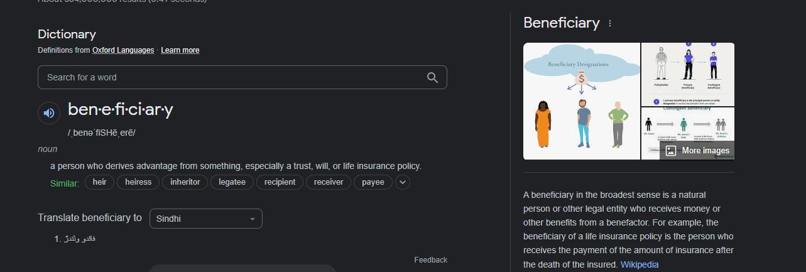
Task: Select the 'heiress' synonym chip
Action: click(x=138, y=182)
